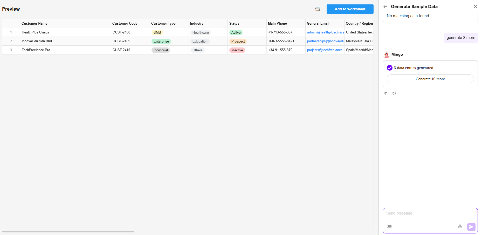Click Generate 10 More button

[x=430, y=79]
